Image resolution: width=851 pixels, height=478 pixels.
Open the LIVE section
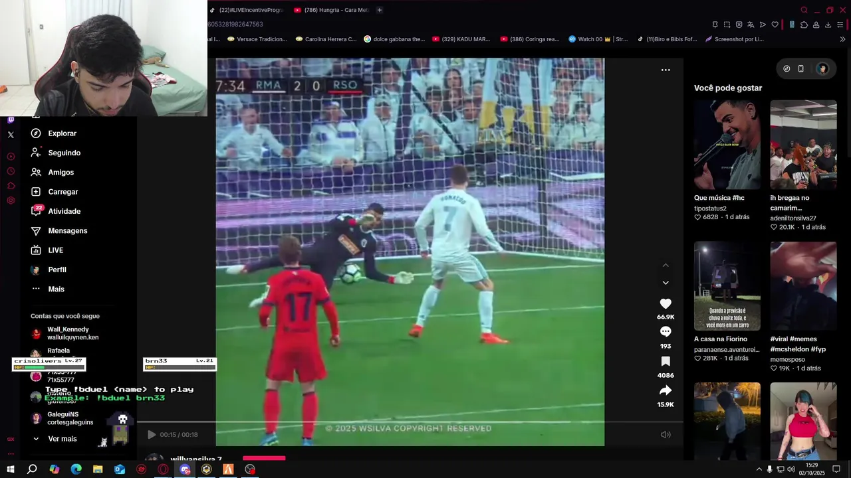point(47,250)
